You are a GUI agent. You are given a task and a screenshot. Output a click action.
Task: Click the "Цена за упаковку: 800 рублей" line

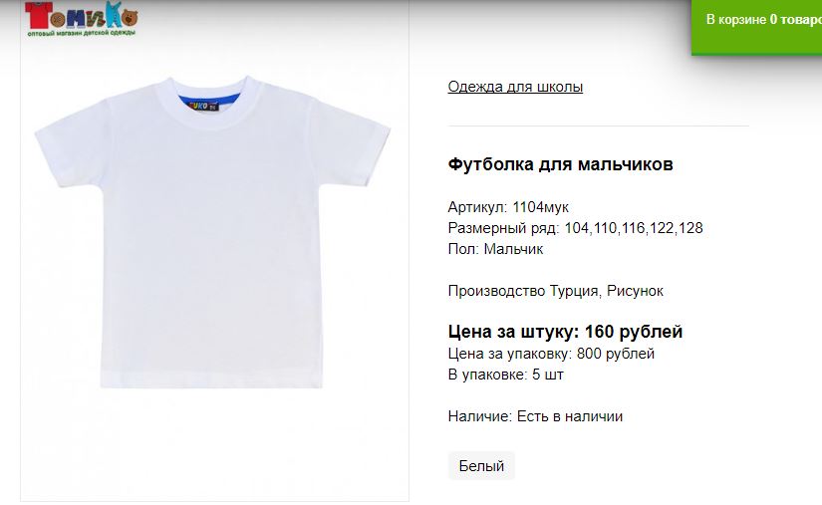tap(551, 354)
